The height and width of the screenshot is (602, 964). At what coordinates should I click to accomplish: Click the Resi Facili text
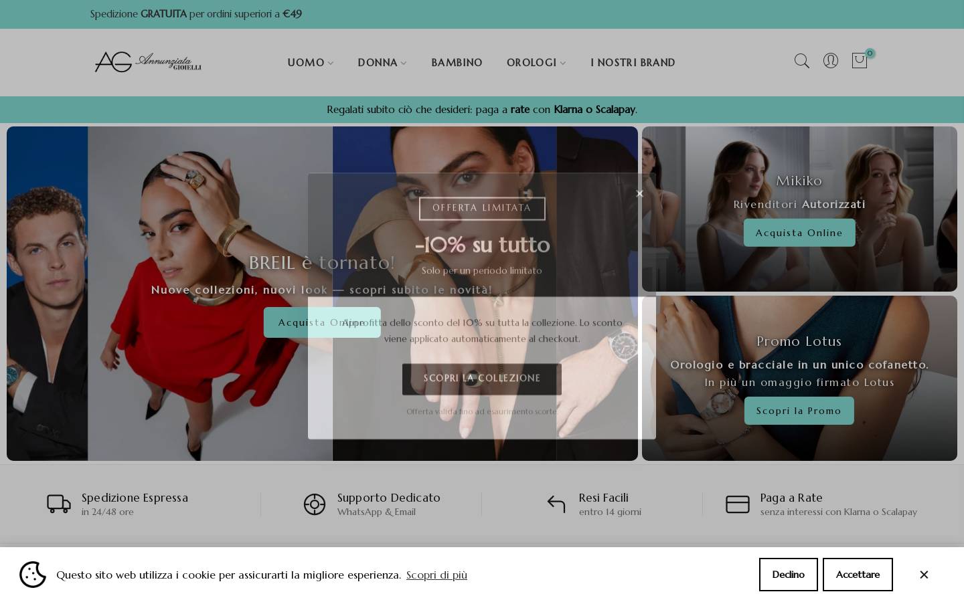[x=604, y=498]
